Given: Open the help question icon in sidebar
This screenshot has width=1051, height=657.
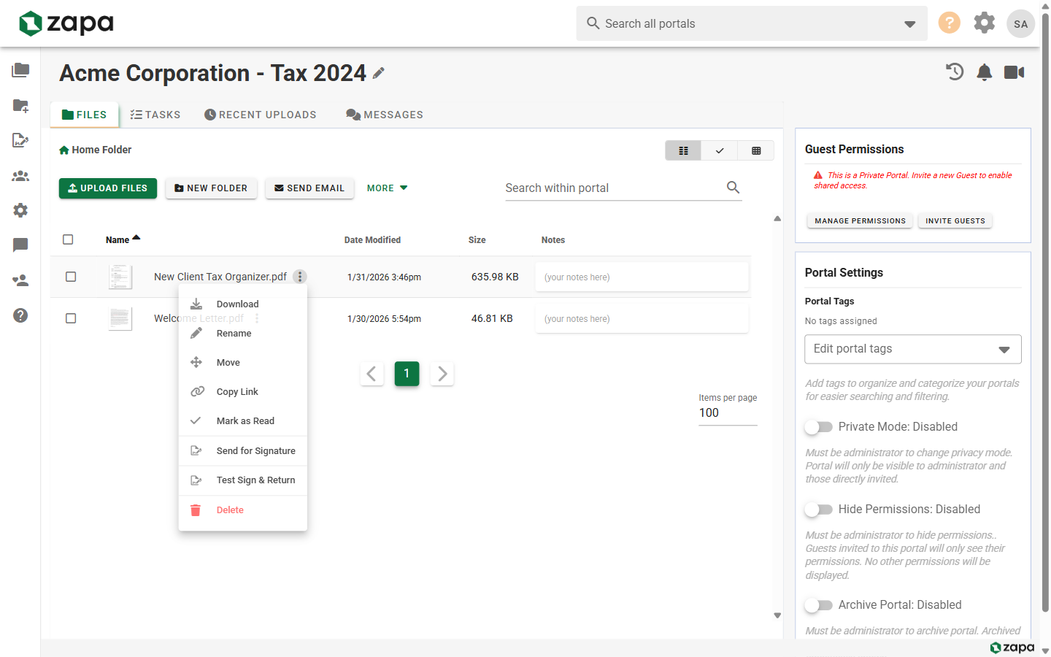Looking at the screenshot, I should 20,315.
